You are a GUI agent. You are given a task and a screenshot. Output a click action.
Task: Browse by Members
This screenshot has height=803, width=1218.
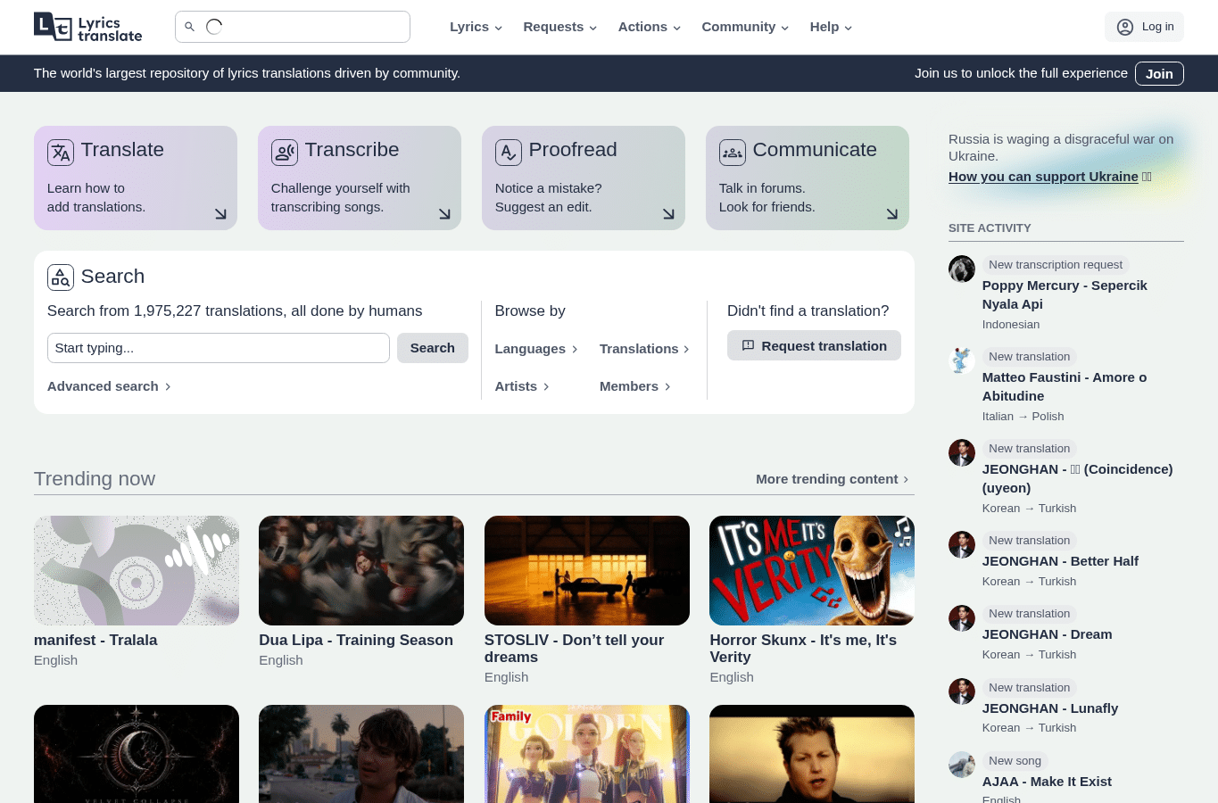634,386
